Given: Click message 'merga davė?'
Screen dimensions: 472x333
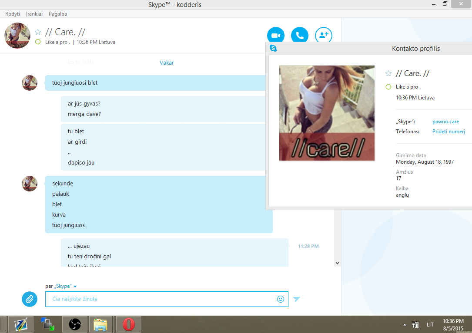Looking at the screenshot, I should [84, 114].
